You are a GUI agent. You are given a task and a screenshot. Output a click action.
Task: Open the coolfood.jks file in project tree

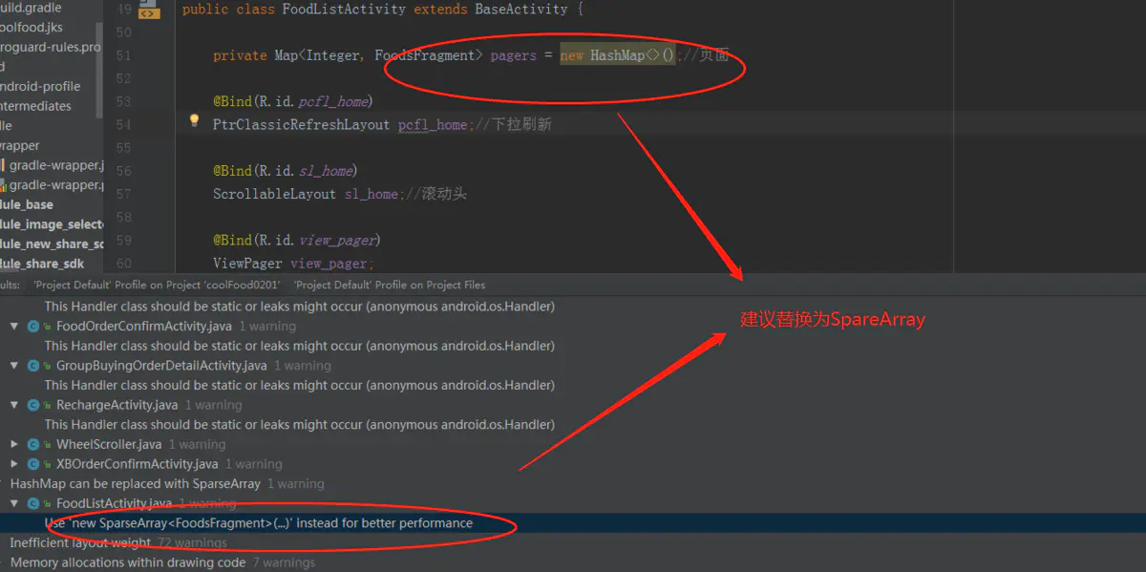tap(32, 27)
